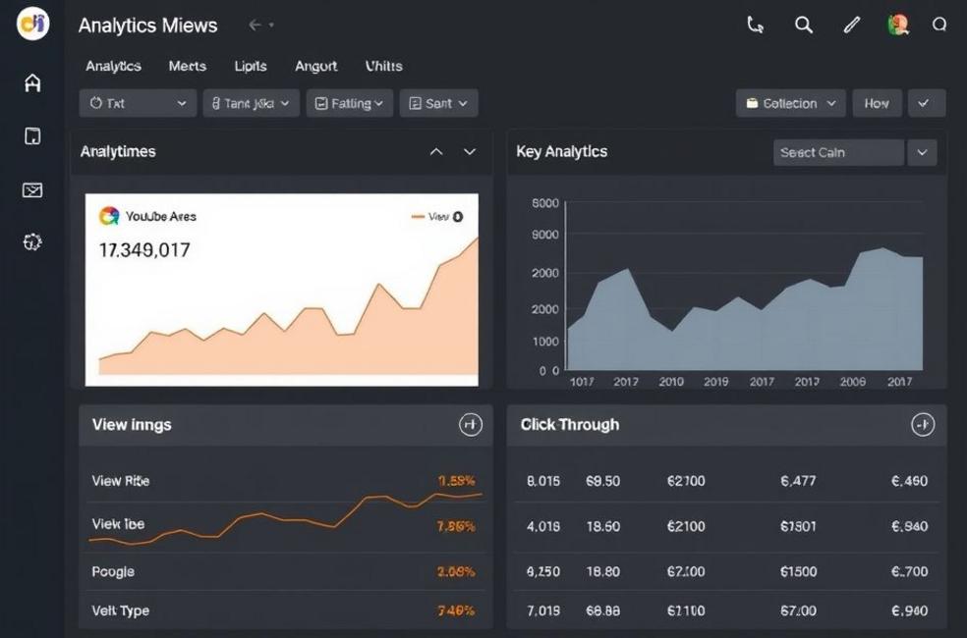
Task: Click the pencil edit icon in header
Action: coord(851,26)
